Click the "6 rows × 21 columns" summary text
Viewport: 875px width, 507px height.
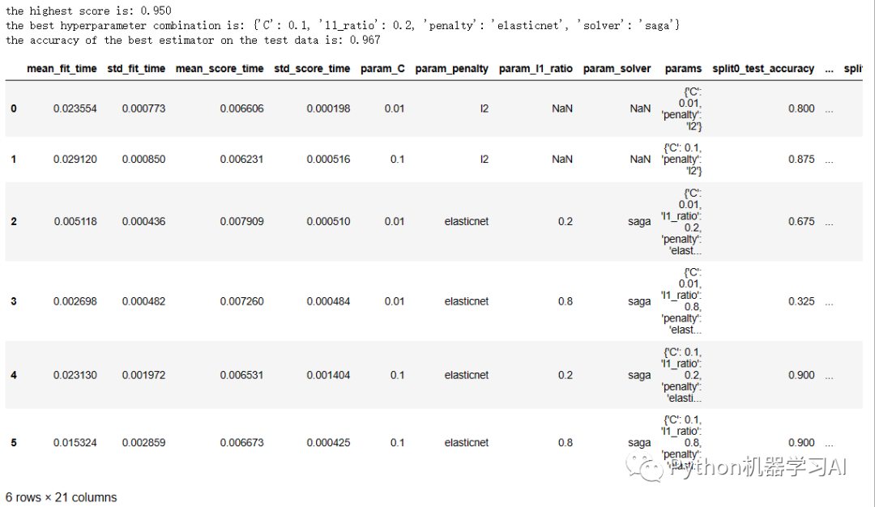tap(62, 497)
